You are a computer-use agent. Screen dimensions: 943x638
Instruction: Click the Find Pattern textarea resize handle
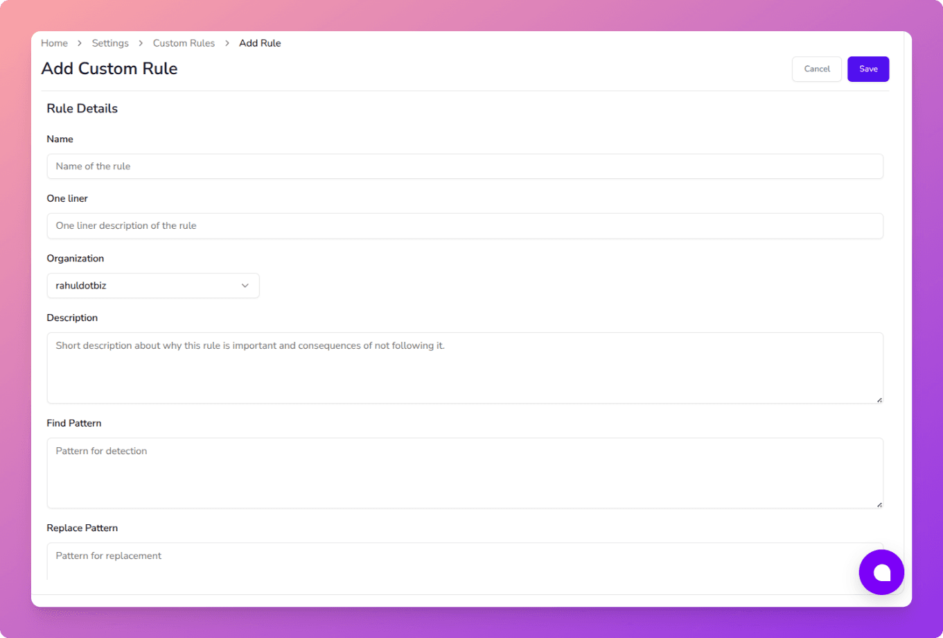point(879,504)
